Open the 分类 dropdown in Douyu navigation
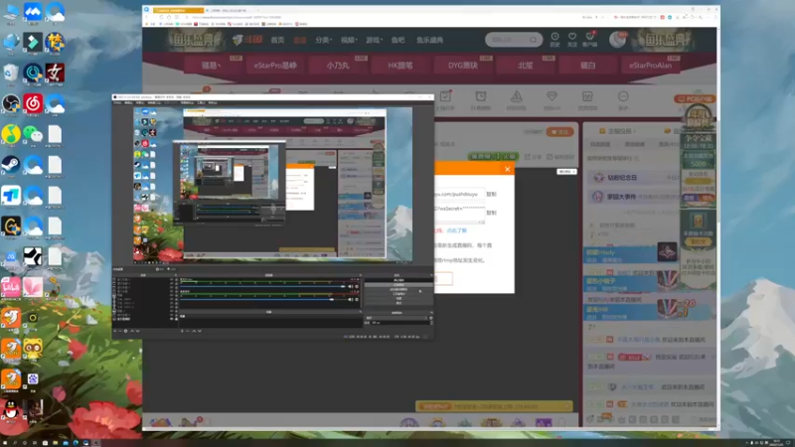 pos(323,40)
